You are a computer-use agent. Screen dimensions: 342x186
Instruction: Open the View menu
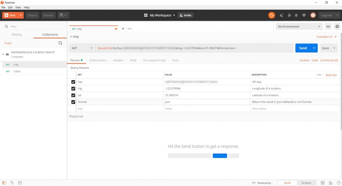click(x=18, y=7)
